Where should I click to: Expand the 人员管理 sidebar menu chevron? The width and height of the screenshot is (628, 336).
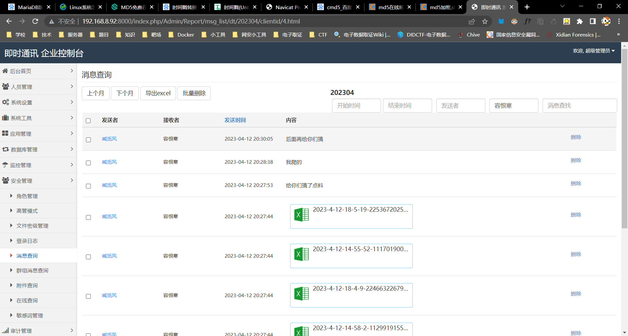72,86
